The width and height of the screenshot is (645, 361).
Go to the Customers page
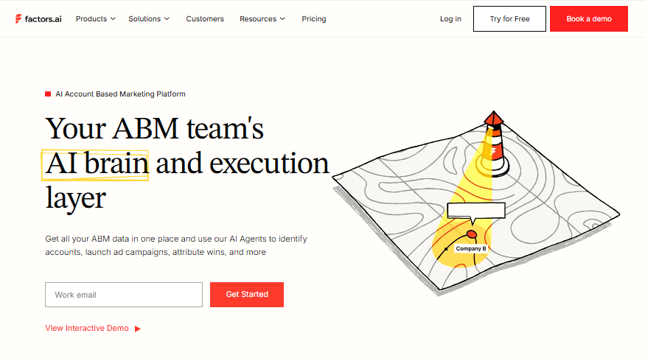click(x=205, y=19)
